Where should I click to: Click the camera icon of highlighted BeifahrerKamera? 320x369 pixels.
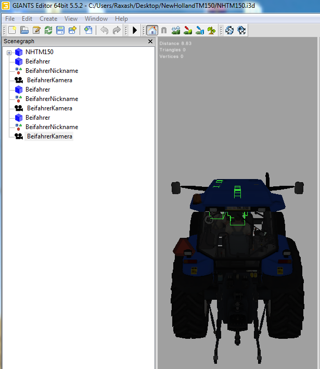click(x=19, y=136)
